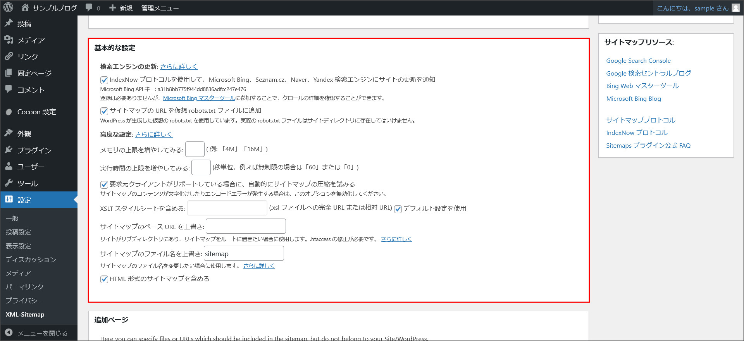Open the こんにちは、sample さん account menu
The height and width of the screenshot is (341, 744).
click(692, 8)
